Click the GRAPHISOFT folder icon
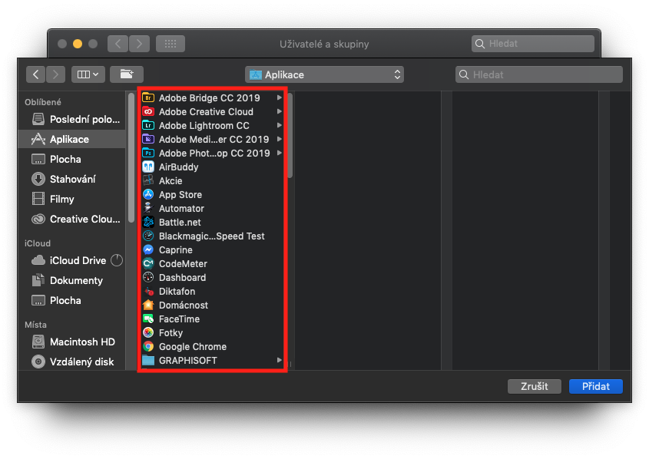This screenshot has height=459, width=649. point(148,361)
